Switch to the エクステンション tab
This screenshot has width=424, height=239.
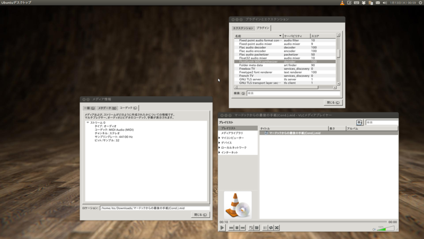(243, 28)
